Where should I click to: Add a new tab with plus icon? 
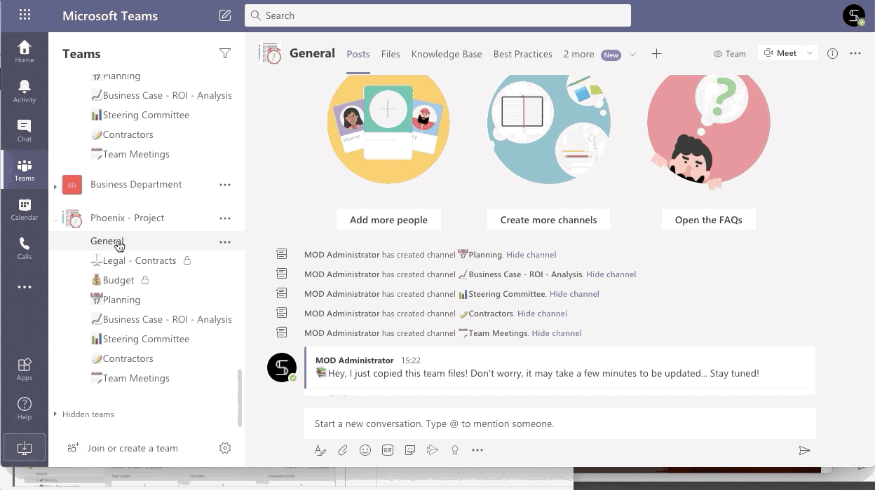pyautogui.click(x=656, y=54)
